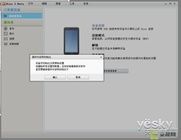
Task: Click the 连接模式 heading text
Action: [x=98, y=35]
